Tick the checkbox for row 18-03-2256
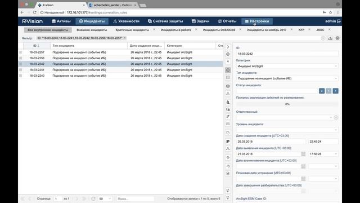 pyautogui.click(x=21, y=58)
